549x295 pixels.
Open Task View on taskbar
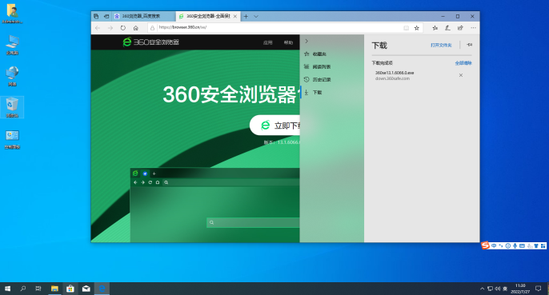click(x=38, y=289)
